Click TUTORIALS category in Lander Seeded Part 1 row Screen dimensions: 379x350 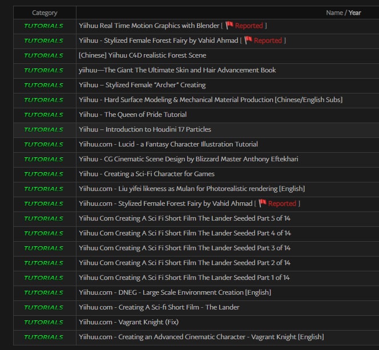44,278
